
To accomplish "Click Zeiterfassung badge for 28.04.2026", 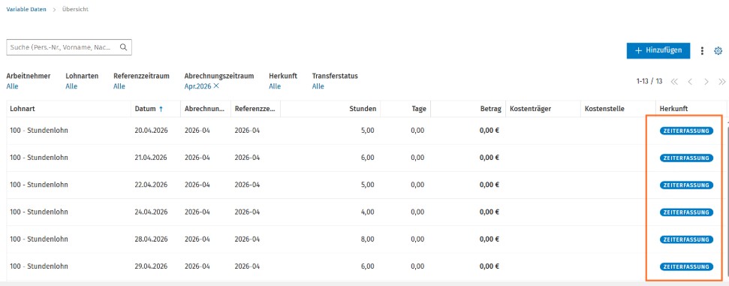I will point(686,239).
